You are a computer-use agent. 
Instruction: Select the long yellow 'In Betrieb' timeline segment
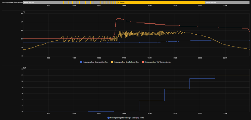(161, 2)
